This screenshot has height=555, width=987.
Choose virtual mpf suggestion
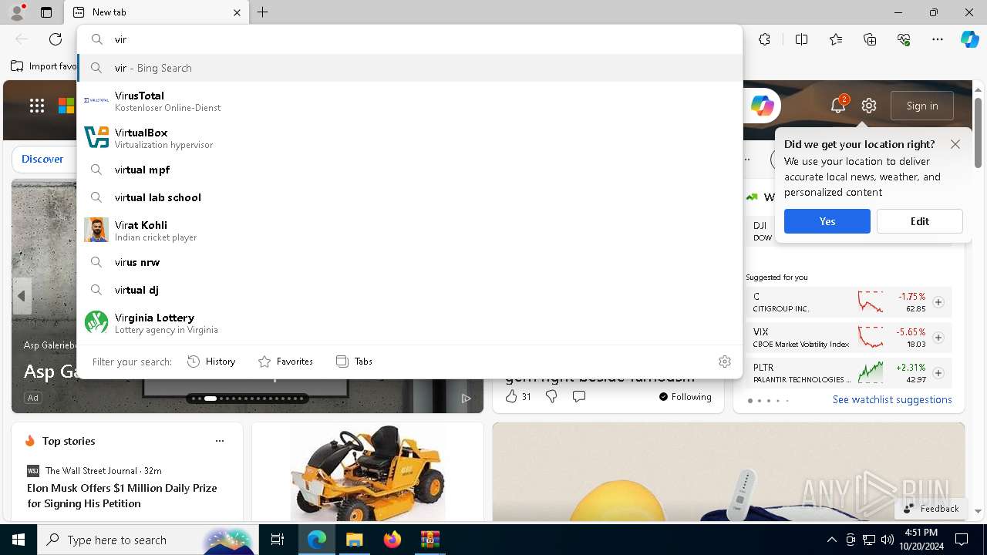[409, 170]
